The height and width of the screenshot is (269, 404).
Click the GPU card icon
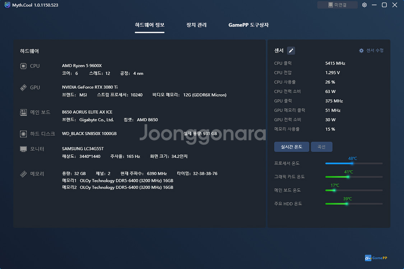[x=23, y=88]
